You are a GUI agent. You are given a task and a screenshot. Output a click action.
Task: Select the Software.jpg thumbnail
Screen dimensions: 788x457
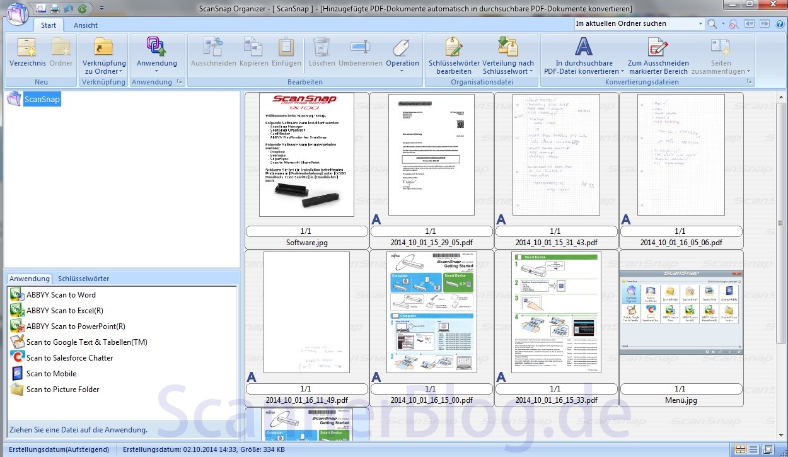306,155
